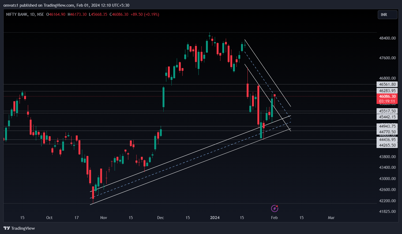Click the 43400.00 price axis tick
Viewport: 402px width, 234px height.
coord(387,167)
